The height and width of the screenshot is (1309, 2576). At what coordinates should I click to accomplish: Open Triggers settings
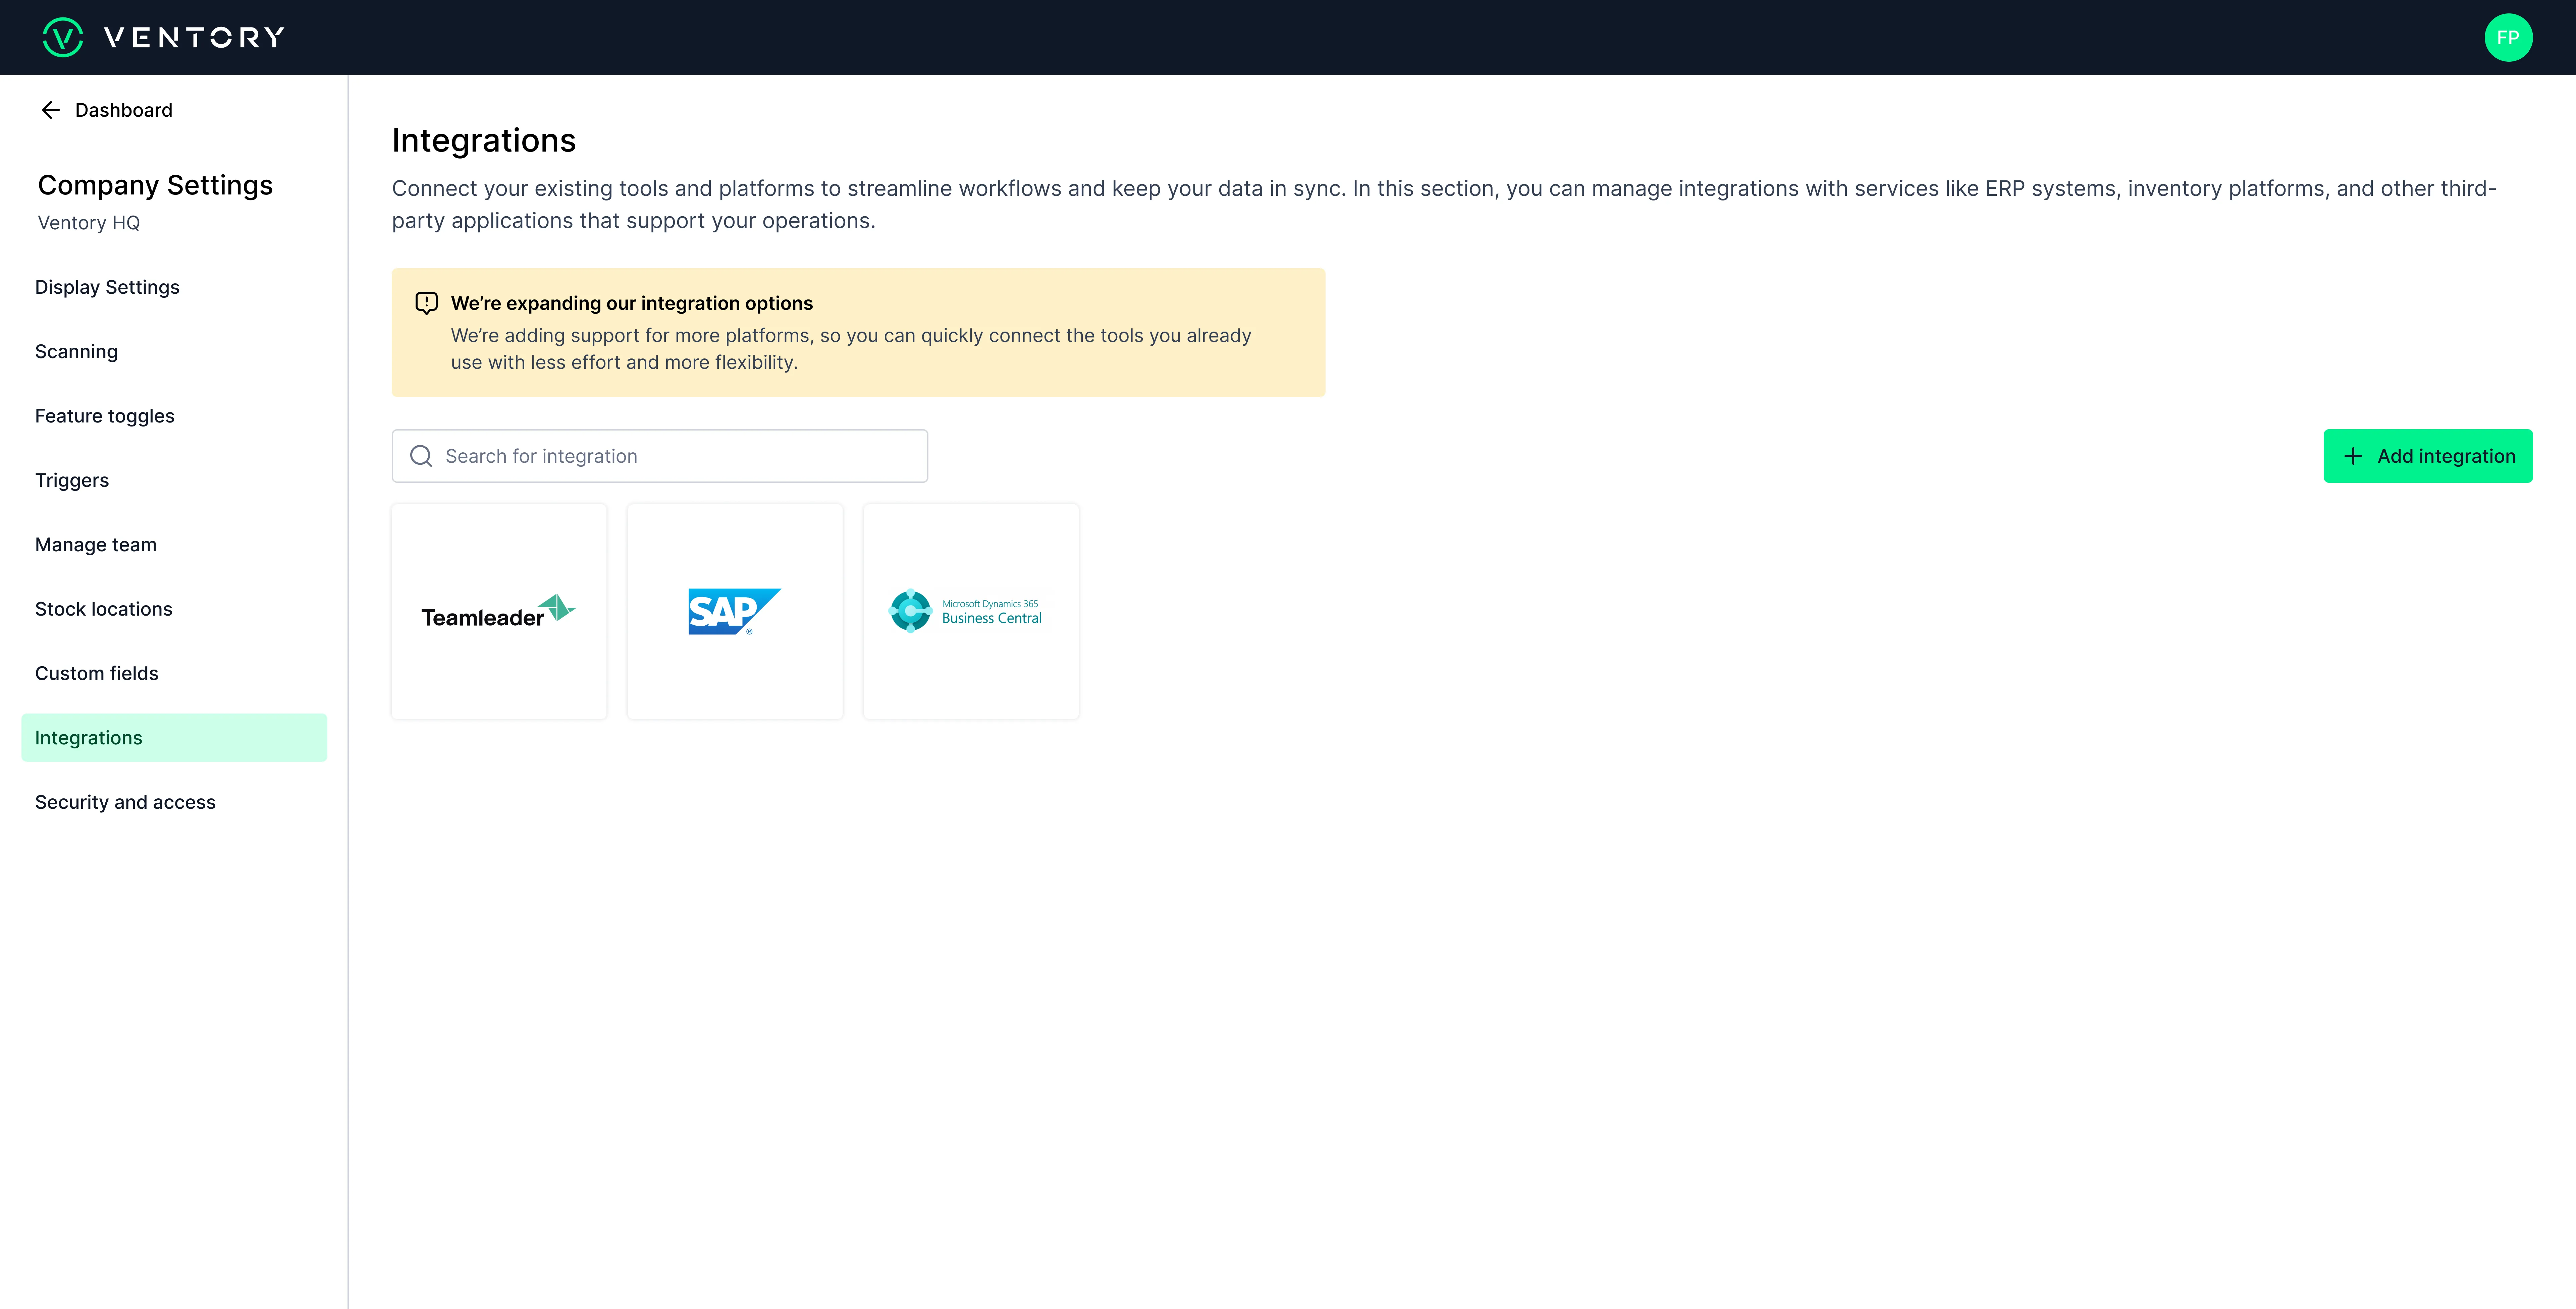click(x=72, y=480)
